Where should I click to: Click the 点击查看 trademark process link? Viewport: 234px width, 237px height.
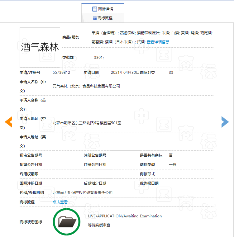[x=60, y=202]
